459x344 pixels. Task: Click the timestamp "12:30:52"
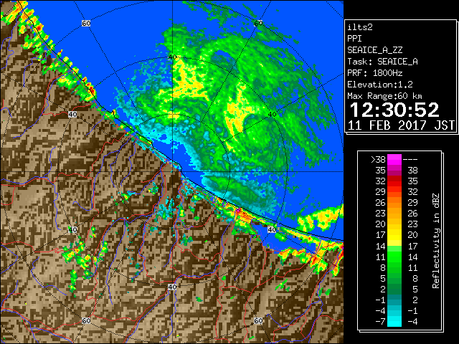pyautogui.click(x=394, y=110)
